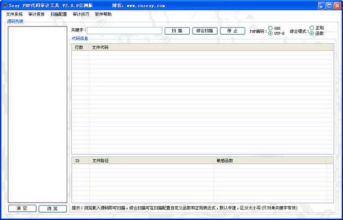Click inside the 源码列表 source list box
The height and width of the screenshot is (220, 343).
(x=38, y=115)
